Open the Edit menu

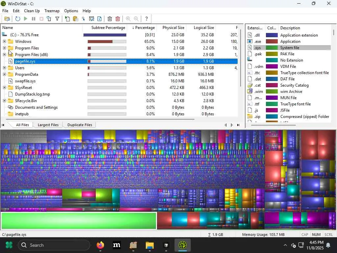coord(16,11)
